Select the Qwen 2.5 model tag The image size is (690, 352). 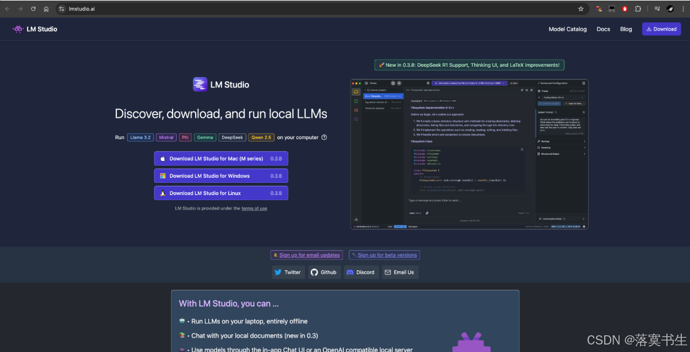coord(261,137)
